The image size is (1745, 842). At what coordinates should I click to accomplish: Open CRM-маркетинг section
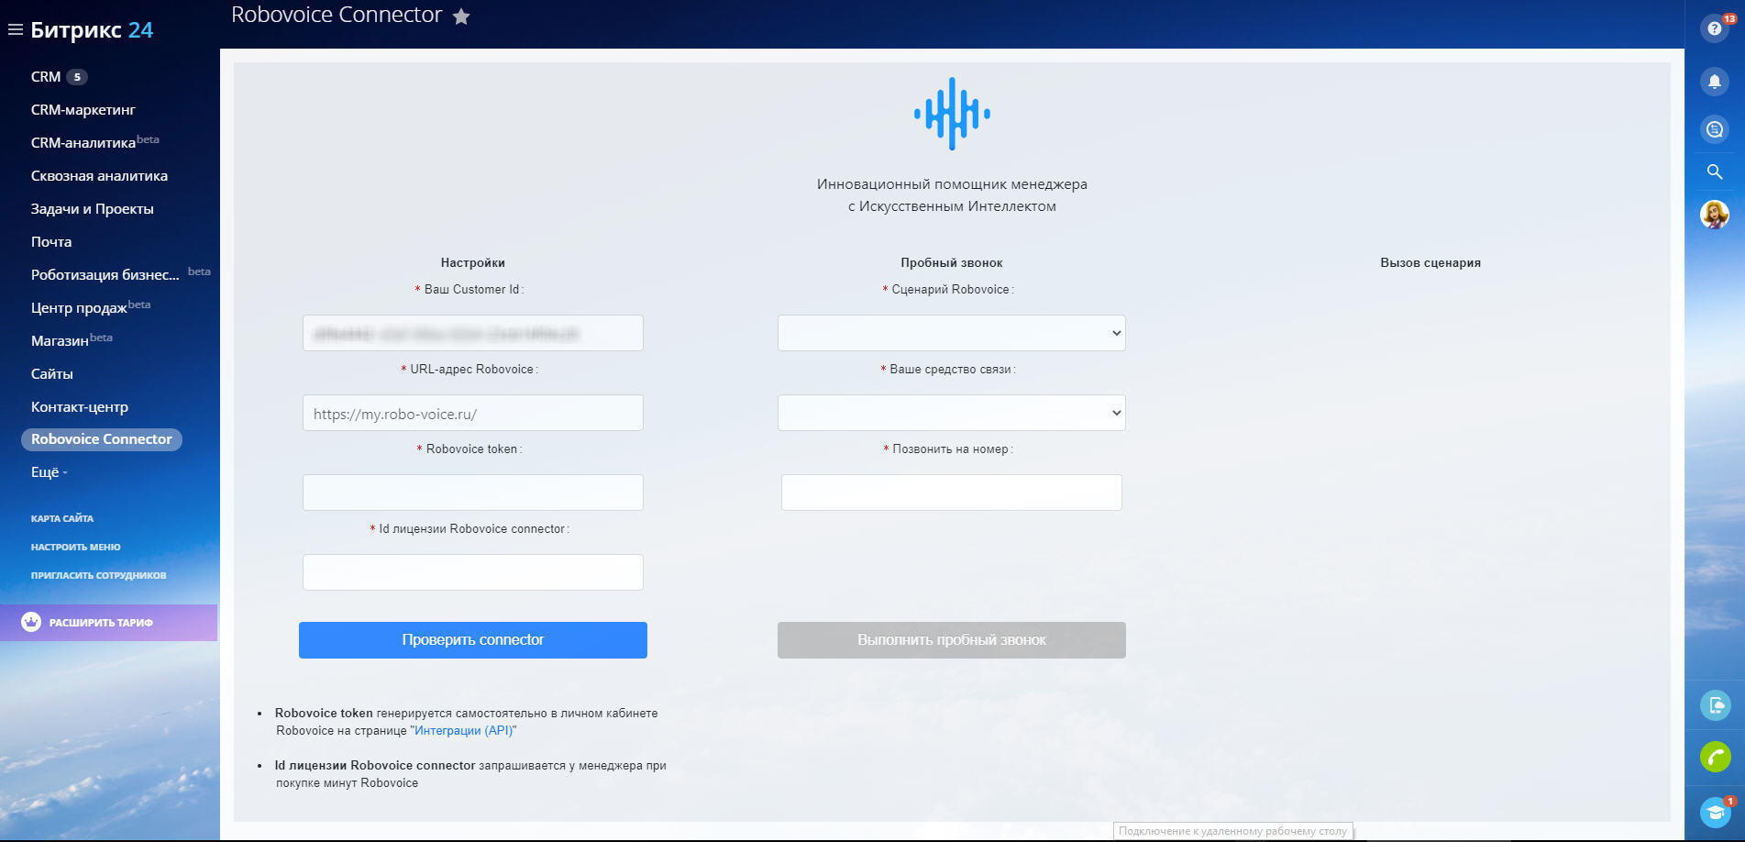point(83,110)
